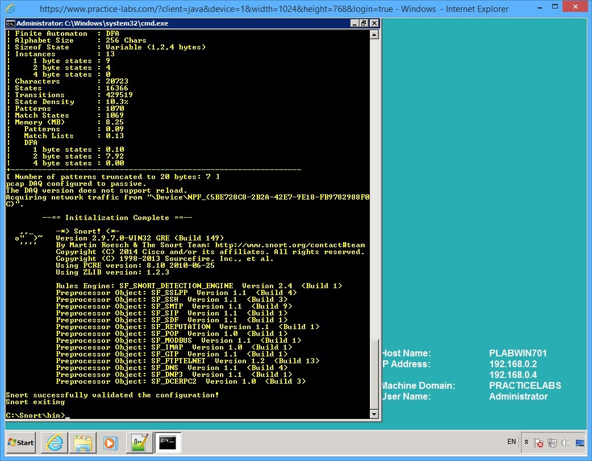Open Internet Explorer from the taskbar
Screen dimensions: 592x461
point(55,443)
